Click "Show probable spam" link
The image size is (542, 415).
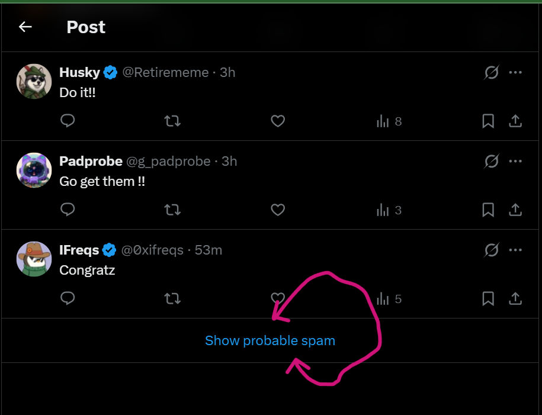click(270, 341)
